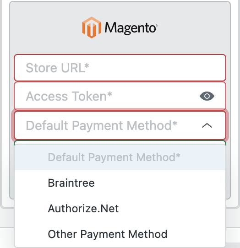Click the Magento wordmark text

pyautogui.click(x=131, y=28)
